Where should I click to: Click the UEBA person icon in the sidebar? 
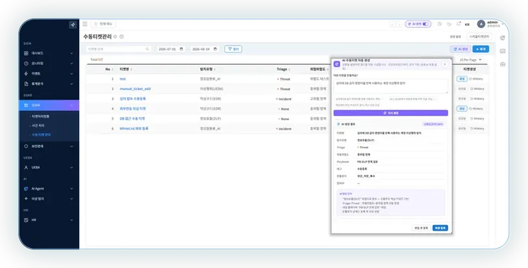[x=26, y=167]
